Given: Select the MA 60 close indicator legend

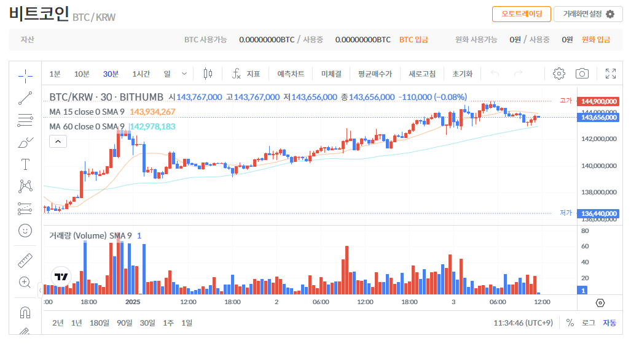Looking at the screenshot, I should [87, 126].
